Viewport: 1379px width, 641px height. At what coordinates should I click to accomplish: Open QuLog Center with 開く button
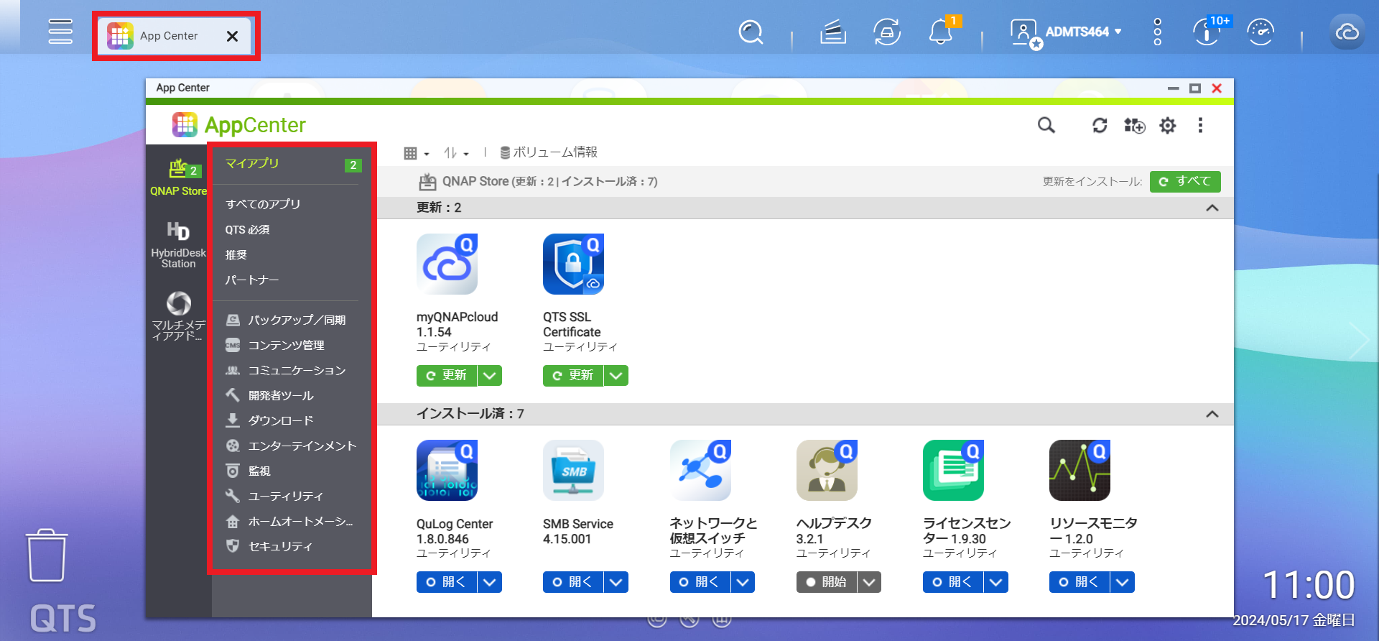447,582
